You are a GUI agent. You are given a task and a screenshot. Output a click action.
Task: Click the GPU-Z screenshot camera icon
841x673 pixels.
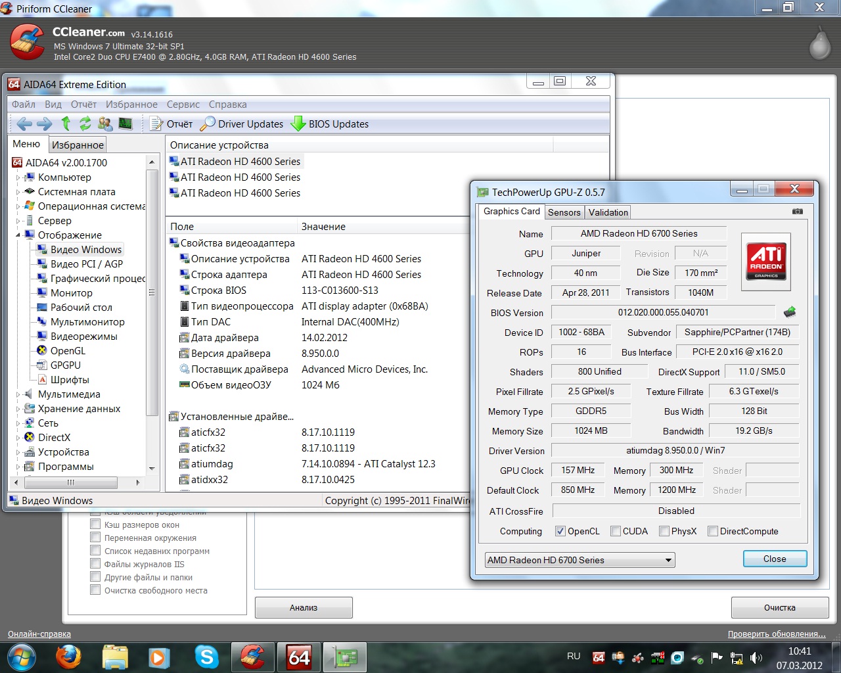click(x=797, y=212)
